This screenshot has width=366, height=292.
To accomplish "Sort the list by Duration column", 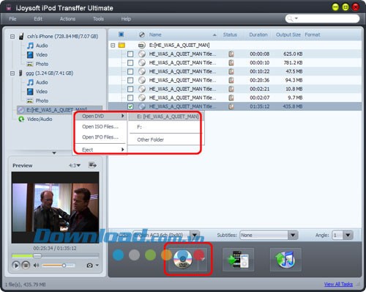I will [258, 34].
